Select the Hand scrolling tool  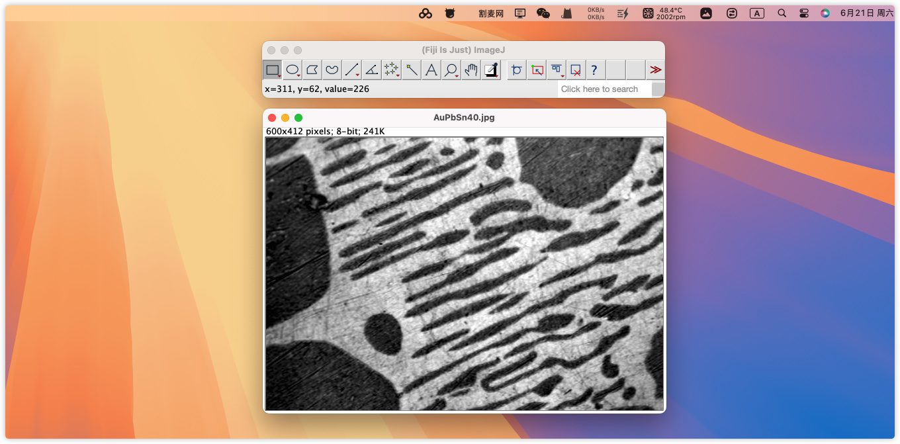tap(471, 69)
